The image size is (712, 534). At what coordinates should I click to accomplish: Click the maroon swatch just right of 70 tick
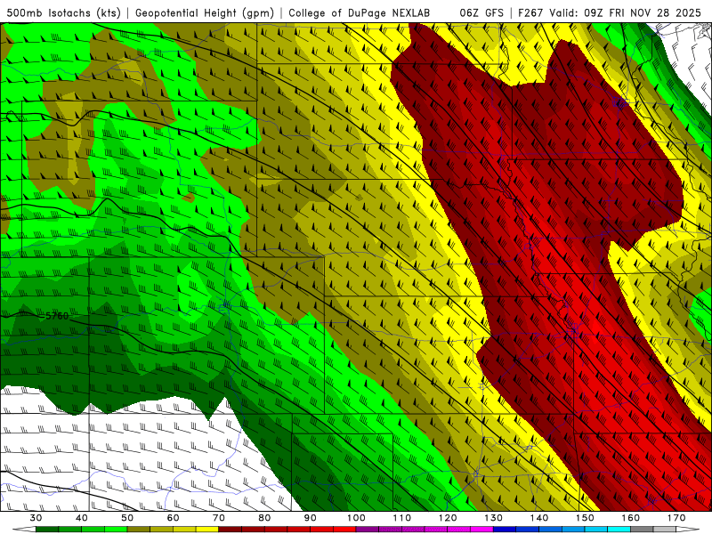(x=231, y=530)
